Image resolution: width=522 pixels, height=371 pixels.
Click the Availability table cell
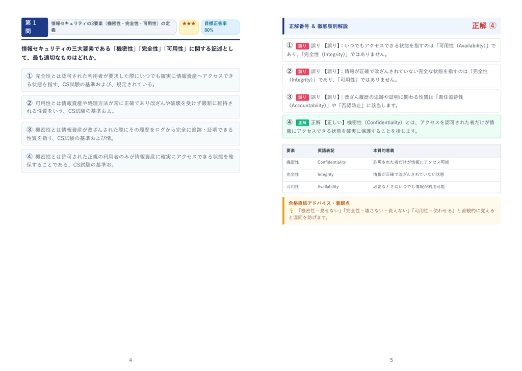(328, 187)
